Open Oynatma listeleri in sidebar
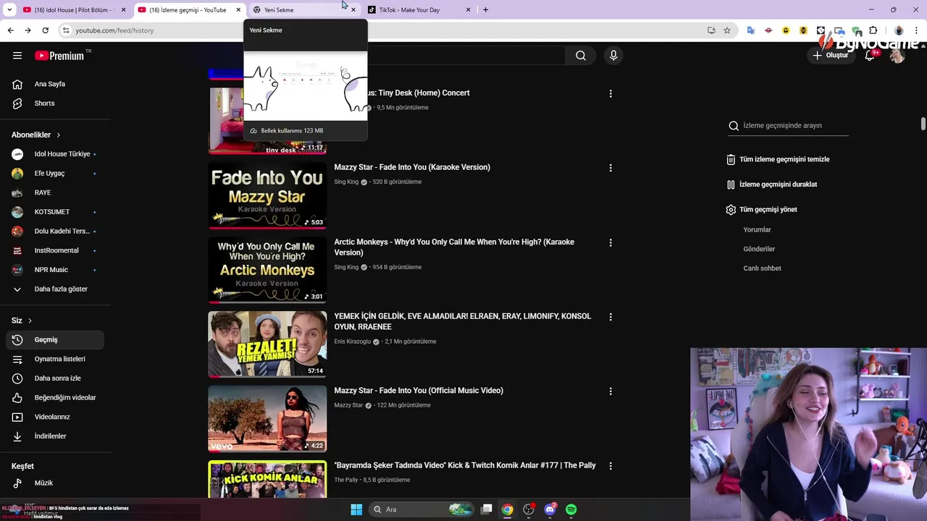 coord(55,359)
